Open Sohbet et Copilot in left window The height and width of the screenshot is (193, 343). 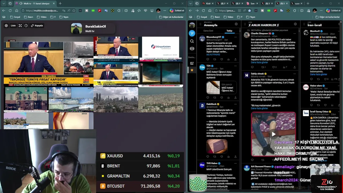click(x=177, y=10)
